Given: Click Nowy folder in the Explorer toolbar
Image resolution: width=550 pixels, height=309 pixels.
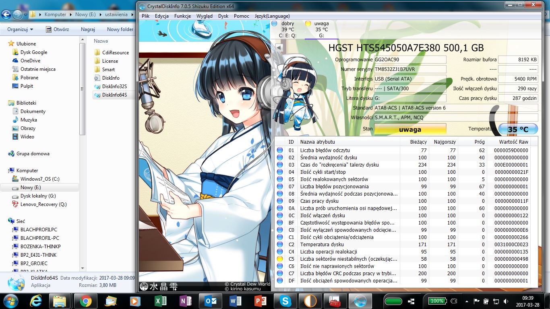Looking at the screenshot, I should coord(120,29).
